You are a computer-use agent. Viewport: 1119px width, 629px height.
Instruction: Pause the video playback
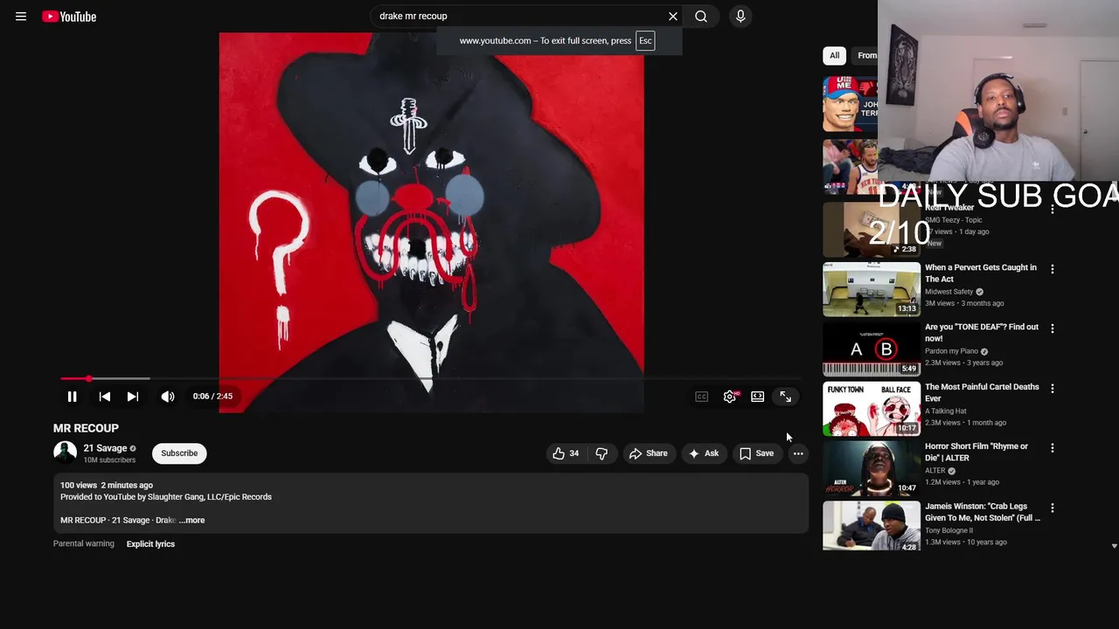click(x=73, y=397)
